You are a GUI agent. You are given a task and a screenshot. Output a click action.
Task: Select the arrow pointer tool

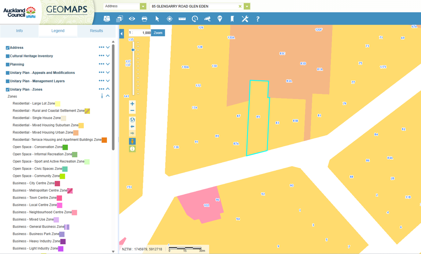pyautogui.click(x=157, y=19)
